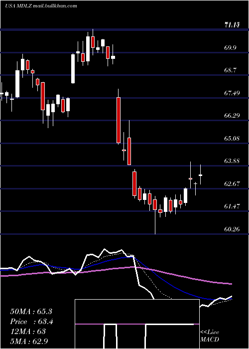Screen dimensions: 249x349
Task: Select the 65.08 price axis label
Action: click(232, 138)
